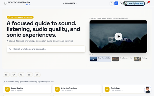The image size is (154, 96).
Task: Select the Bose Demonstration up-next video
Action: pyautogui.click(x=122, y=59)
